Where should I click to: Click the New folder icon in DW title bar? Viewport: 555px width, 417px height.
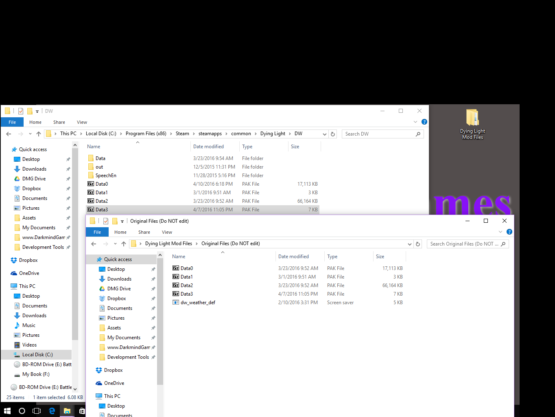coord(30,111)
